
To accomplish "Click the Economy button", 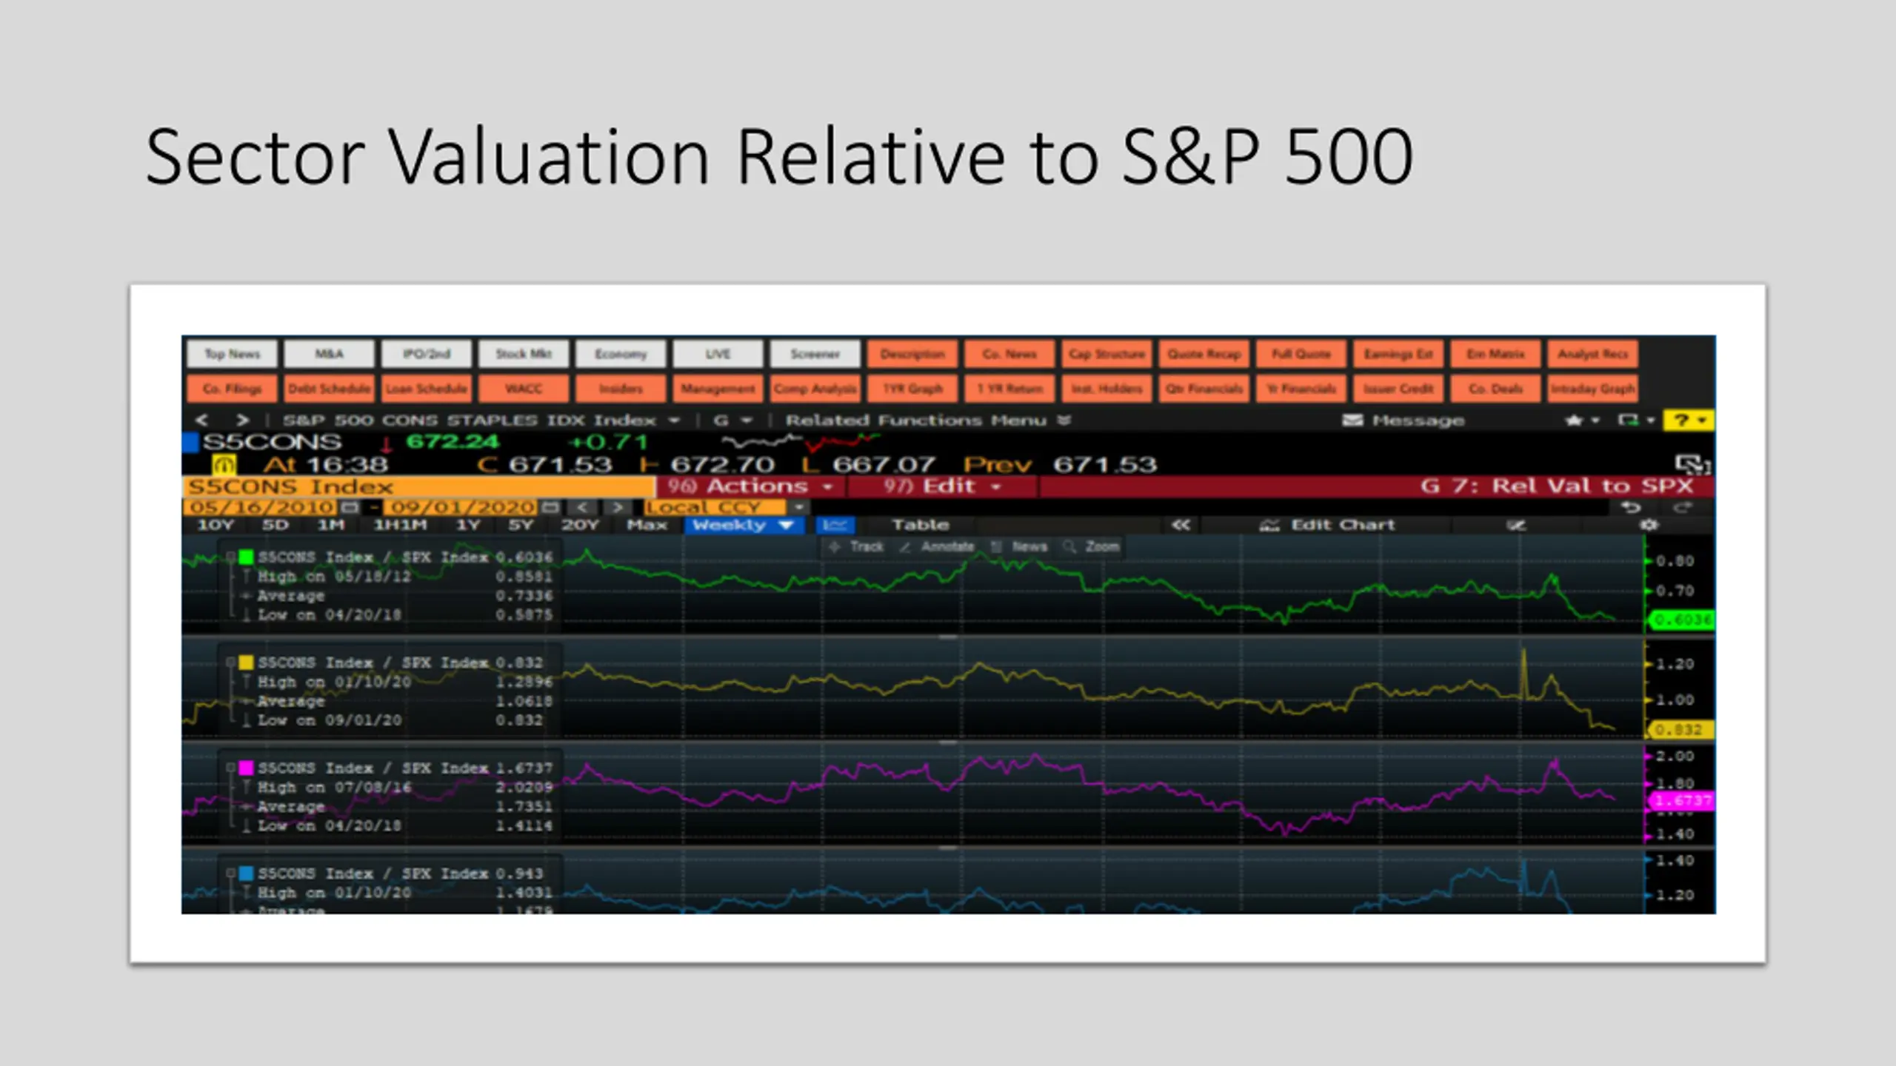I will click(x=621, y=354).
